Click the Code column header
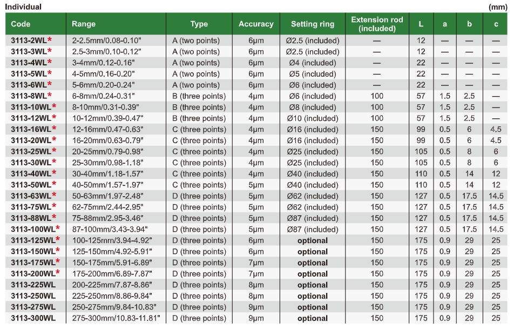The width and height of the screenshot is (514, 328). [x=21, y=24]
